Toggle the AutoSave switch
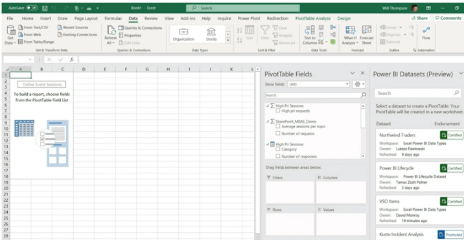 [32, 8]
